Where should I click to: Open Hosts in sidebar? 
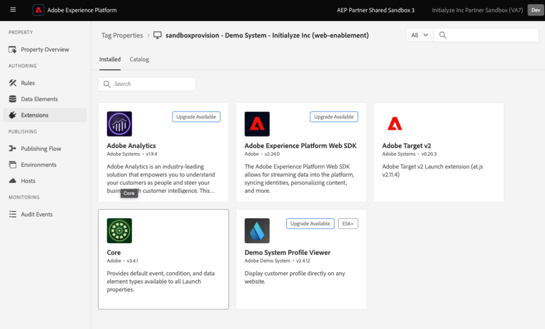click(45, 181)
